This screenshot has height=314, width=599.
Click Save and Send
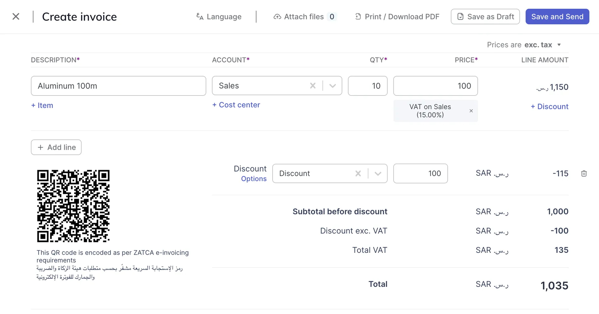pyautogui.click(x=557, y=17)
